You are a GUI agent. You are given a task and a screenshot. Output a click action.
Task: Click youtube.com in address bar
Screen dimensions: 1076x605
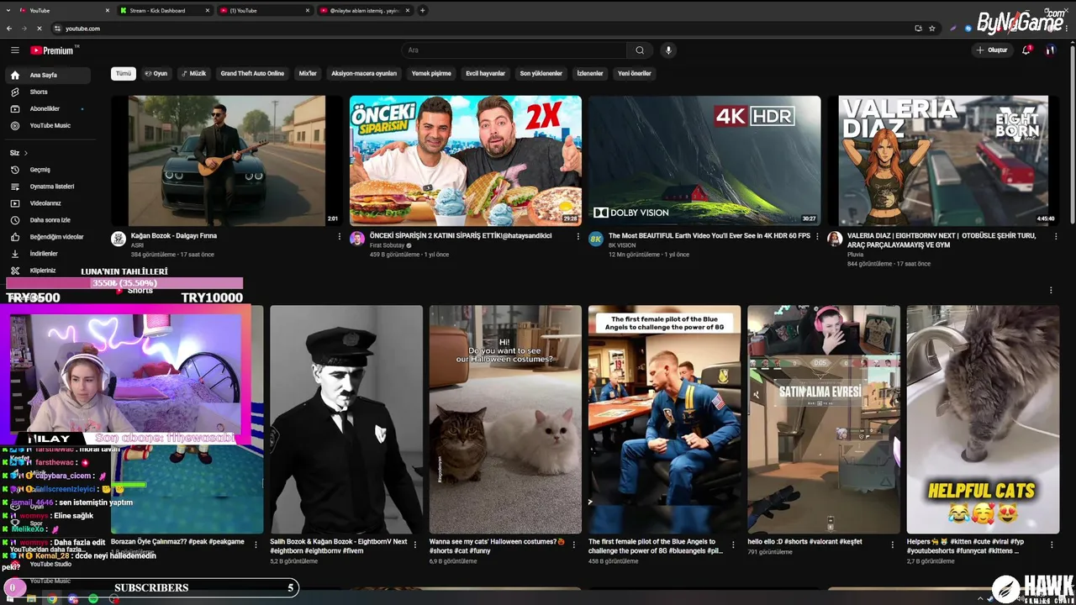[82, 29]
